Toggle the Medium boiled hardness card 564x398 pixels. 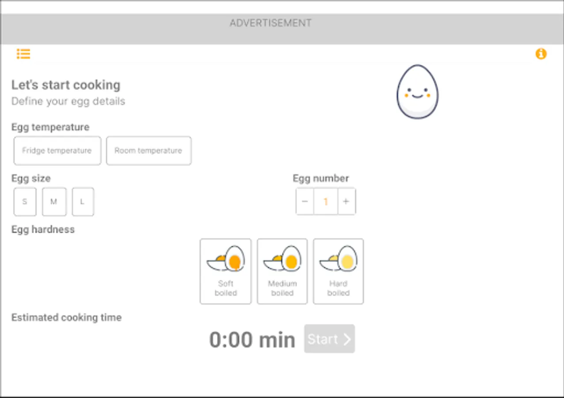[x=282, y=271]
